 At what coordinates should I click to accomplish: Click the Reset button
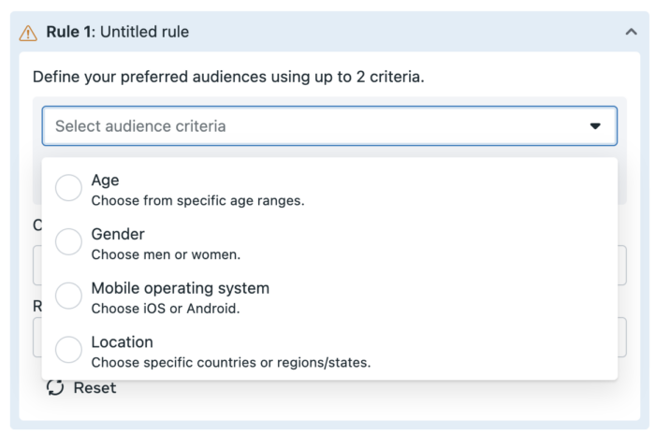click(81, 387)
